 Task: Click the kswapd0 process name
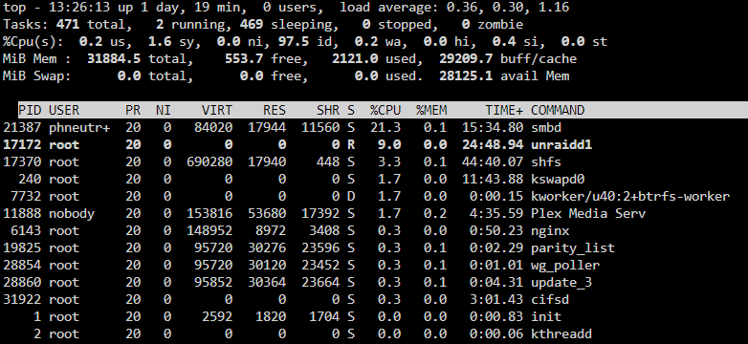coord(558,179)
